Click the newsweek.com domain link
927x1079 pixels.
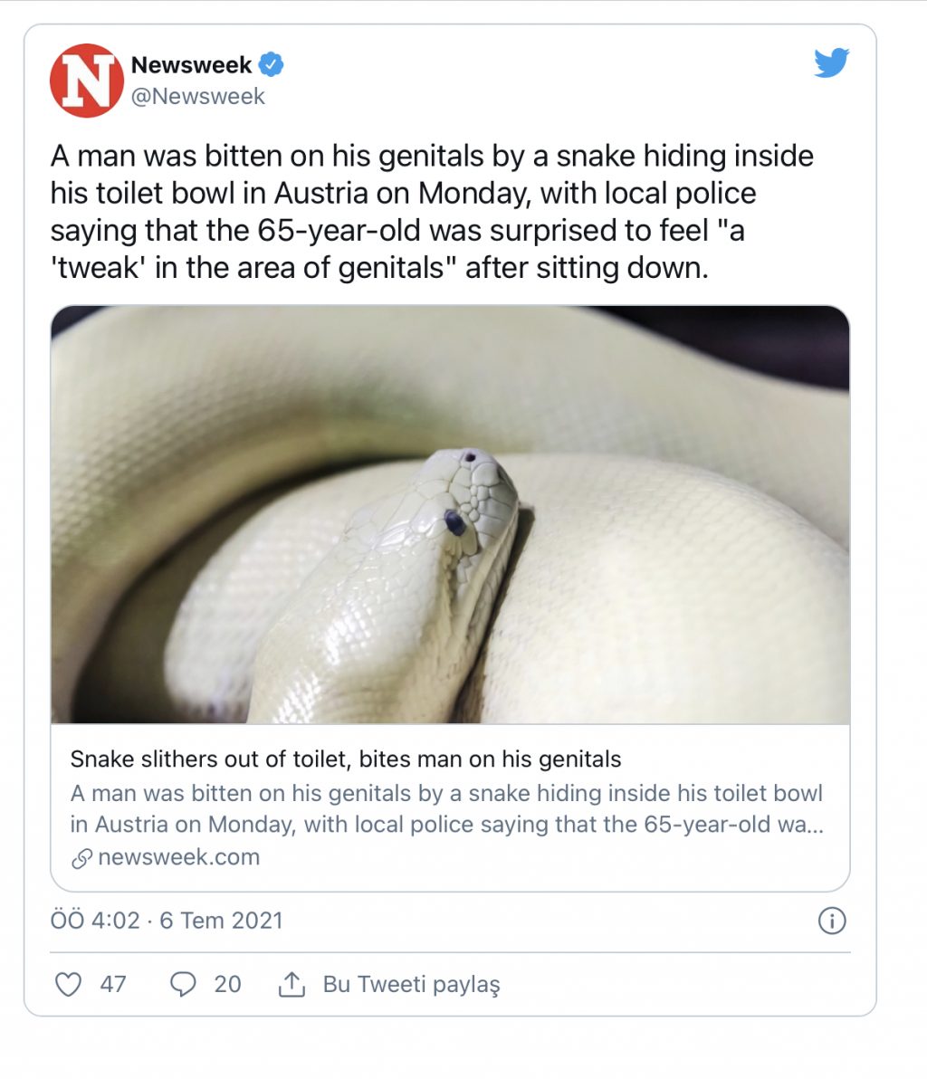pos(178,857)
